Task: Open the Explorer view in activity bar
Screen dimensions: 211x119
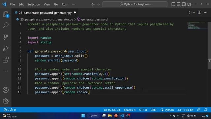Action: tap(6, 14)
